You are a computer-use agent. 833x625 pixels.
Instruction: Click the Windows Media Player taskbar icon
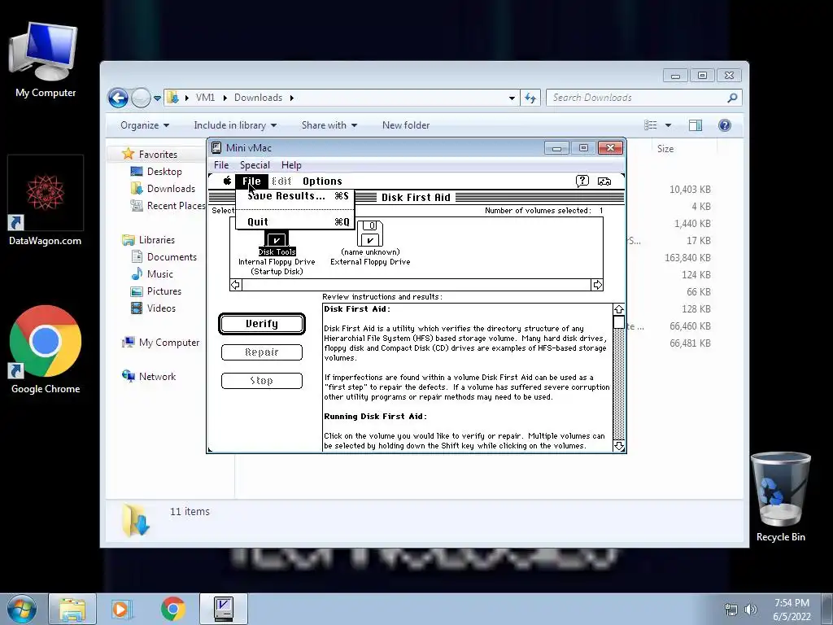point(121,609)
